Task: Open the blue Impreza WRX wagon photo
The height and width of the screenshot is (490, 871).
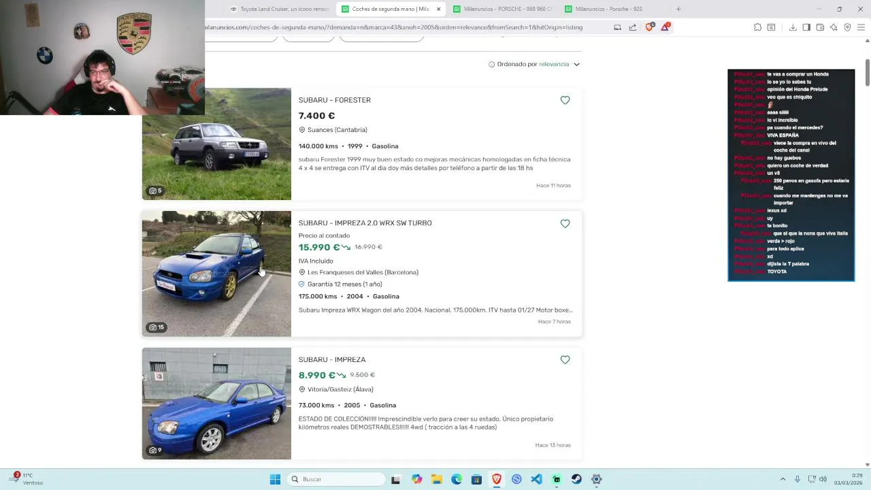Action: pyautogui.click(x=216, y=274)
